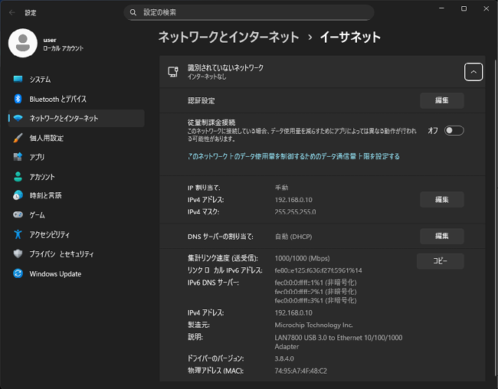Click the local account name user
Screen dimensions: 498x389
click(50, 40)
